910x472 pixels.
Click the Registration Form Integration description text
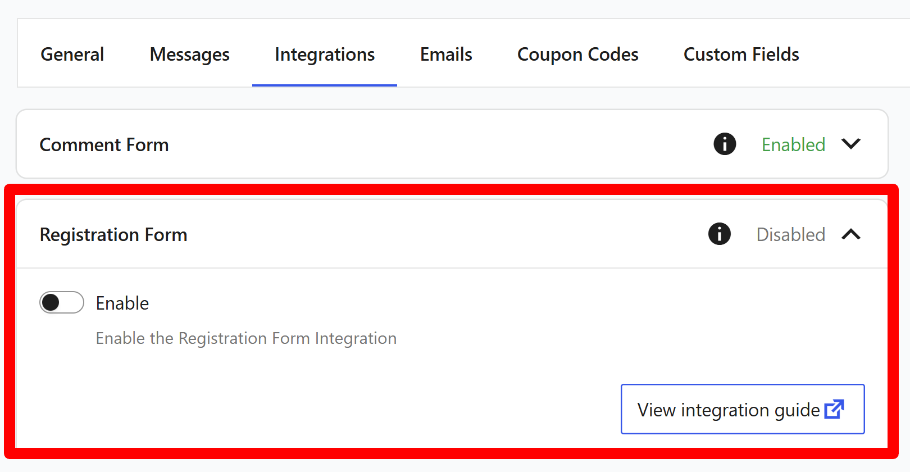[x=245, y=338]
